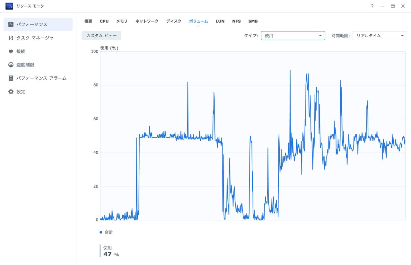Maximize the Resource Monitor window
This screenshot has width=411, height=265.
point(392,6)
